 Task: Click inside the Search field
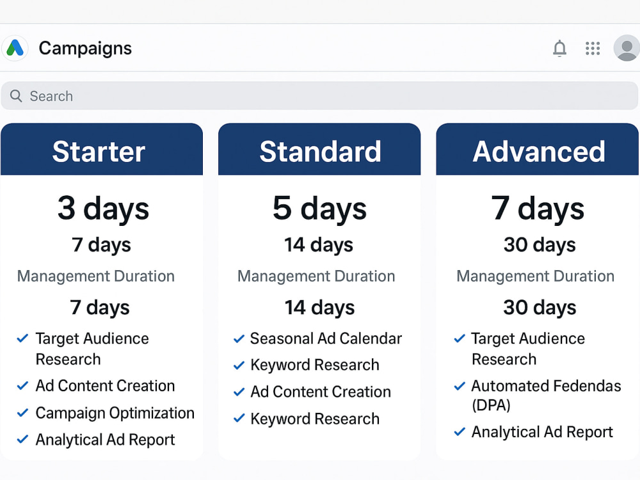tap(319, 96)
